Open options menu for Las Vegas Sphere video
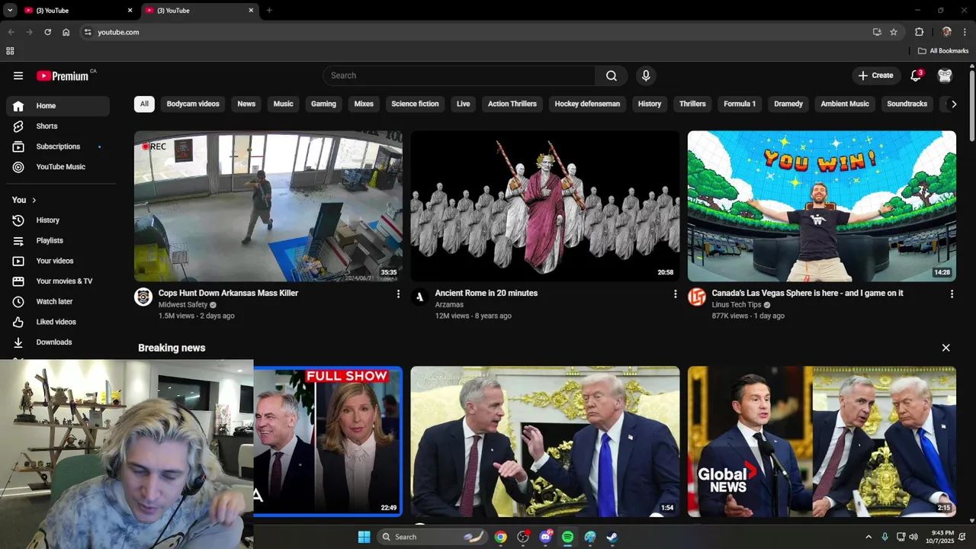This screenshot has height=549, width=976. tap(952, 294)
